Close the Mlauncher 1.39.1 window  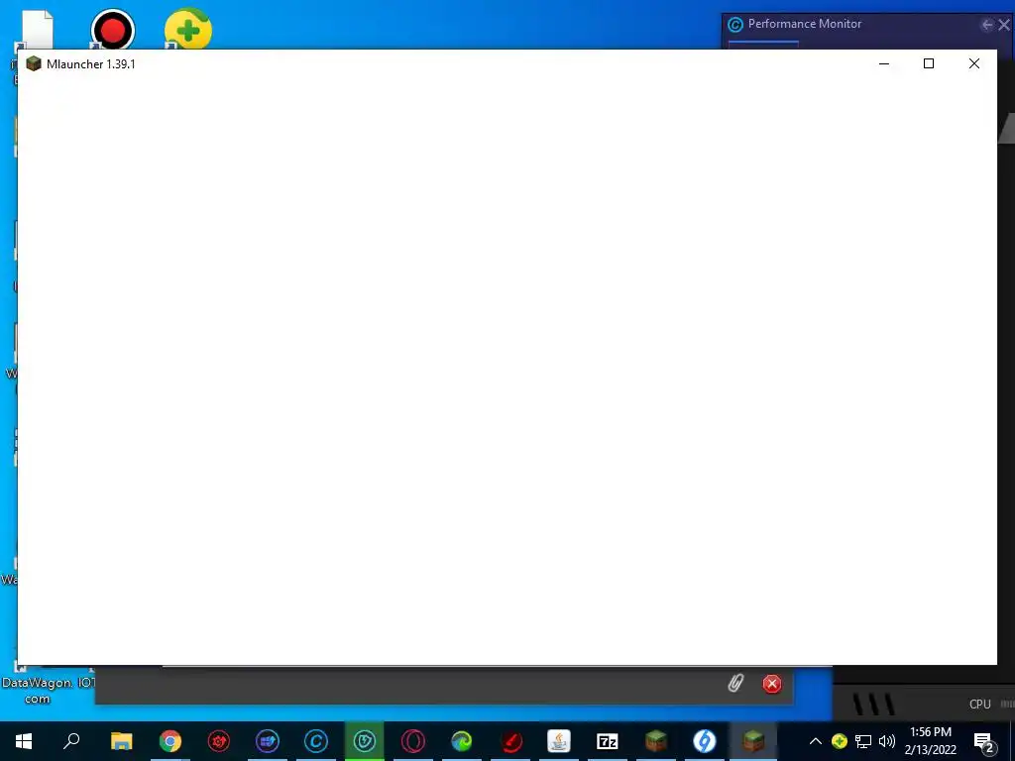[973, 63]
